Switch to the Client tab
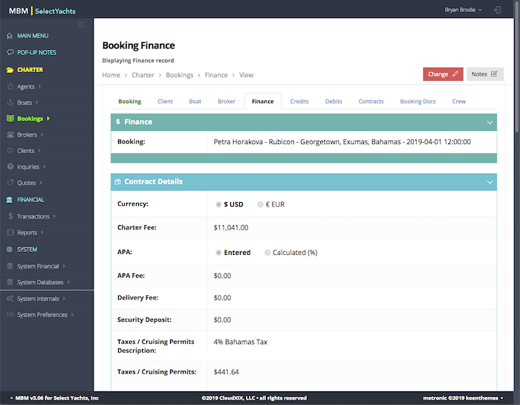The height and width of the screenshot is (405, 520). pyautogui.click(x=165, y=101)
